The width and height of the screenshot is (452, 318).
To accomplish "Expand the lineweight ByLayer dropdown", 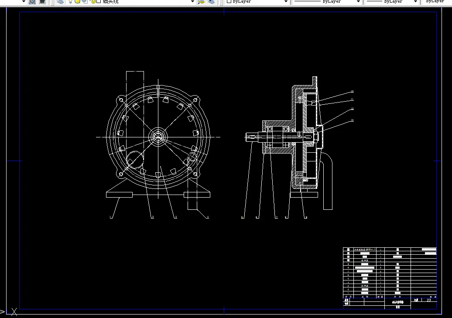I will pyautogui.click(x=415, y=2).
